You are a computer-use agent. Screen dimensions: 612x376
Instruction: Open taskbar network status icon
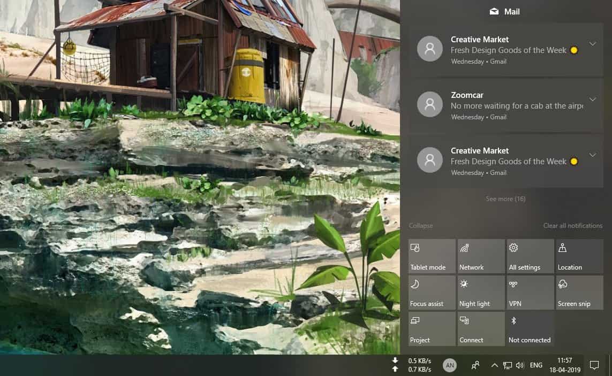507,365
